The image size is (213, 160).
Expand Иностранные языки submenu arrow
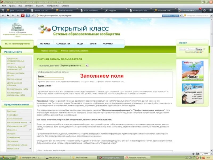point(30,122)
